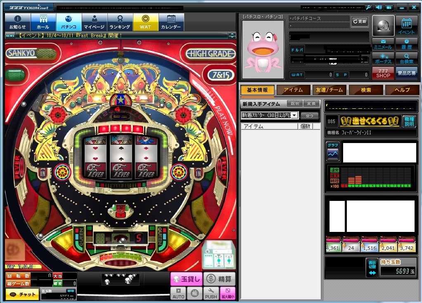
Task: Click the 7&15 badge on machine
Action: click(x=220, y=74)
